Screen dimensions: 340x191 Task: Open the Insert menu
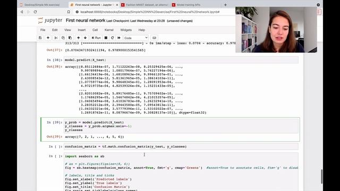(82, 30)
